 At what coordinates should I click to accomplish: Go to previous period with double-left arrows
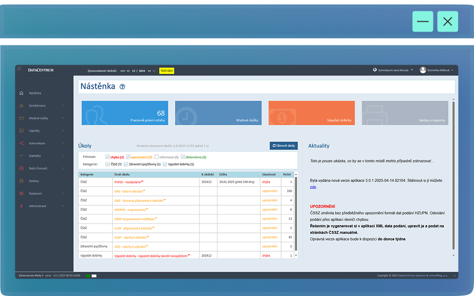coord(128,71)
